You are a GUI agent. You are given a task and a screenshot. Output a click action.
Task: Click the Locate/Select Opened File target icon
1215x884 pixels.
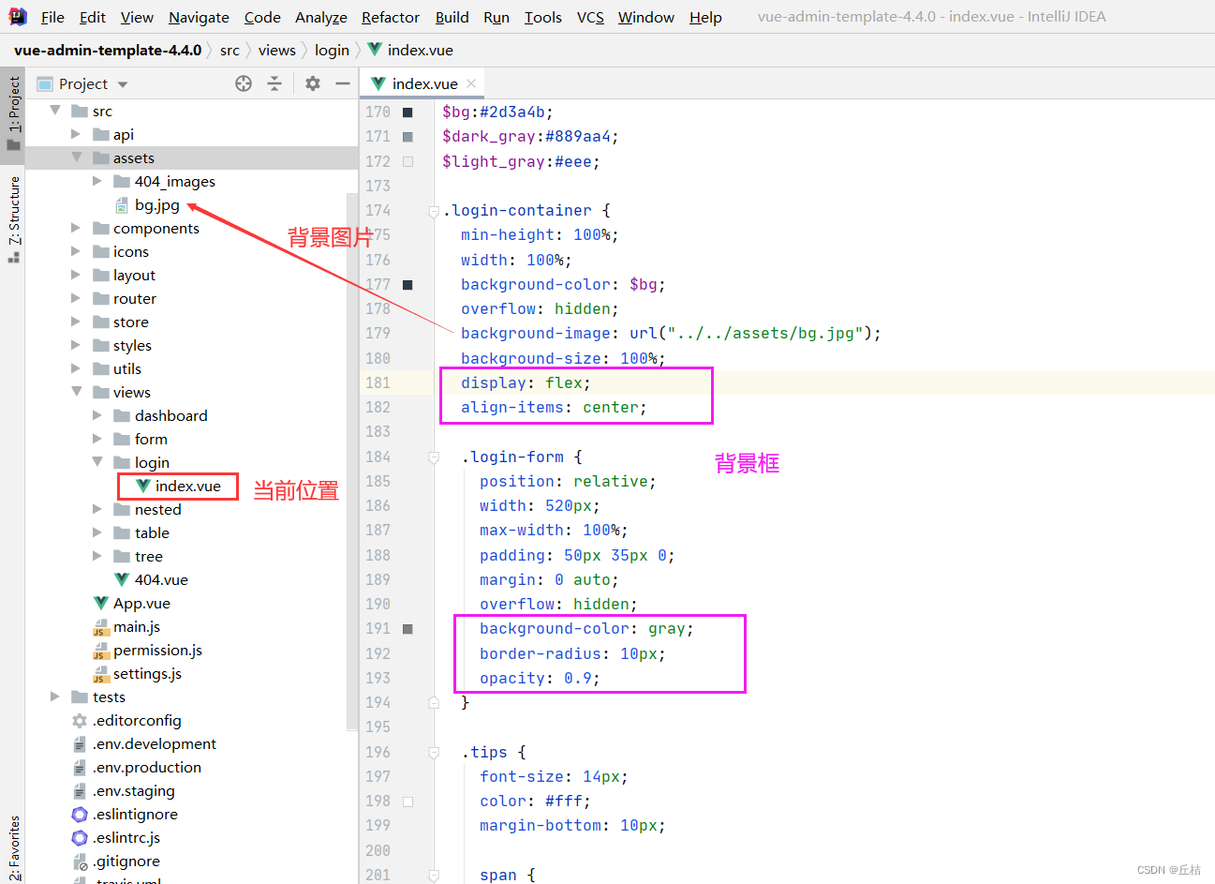pyautogui.click(x=244, y=83)
